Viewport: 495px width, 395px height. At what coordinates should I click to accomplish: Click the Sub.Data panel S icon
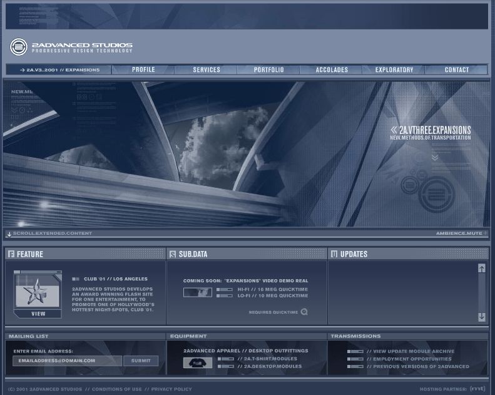coord(173,254)
